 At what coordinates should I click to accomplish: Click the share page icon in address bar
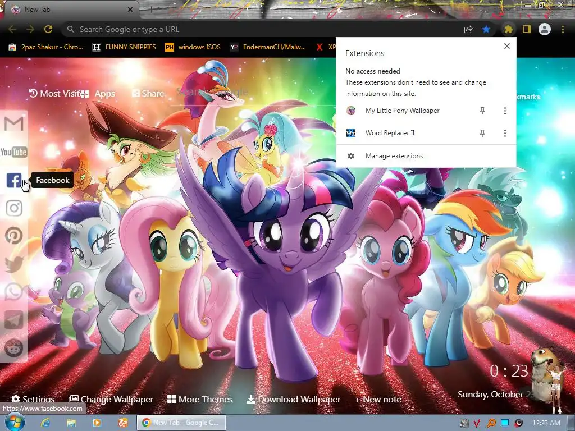point(468,29)
